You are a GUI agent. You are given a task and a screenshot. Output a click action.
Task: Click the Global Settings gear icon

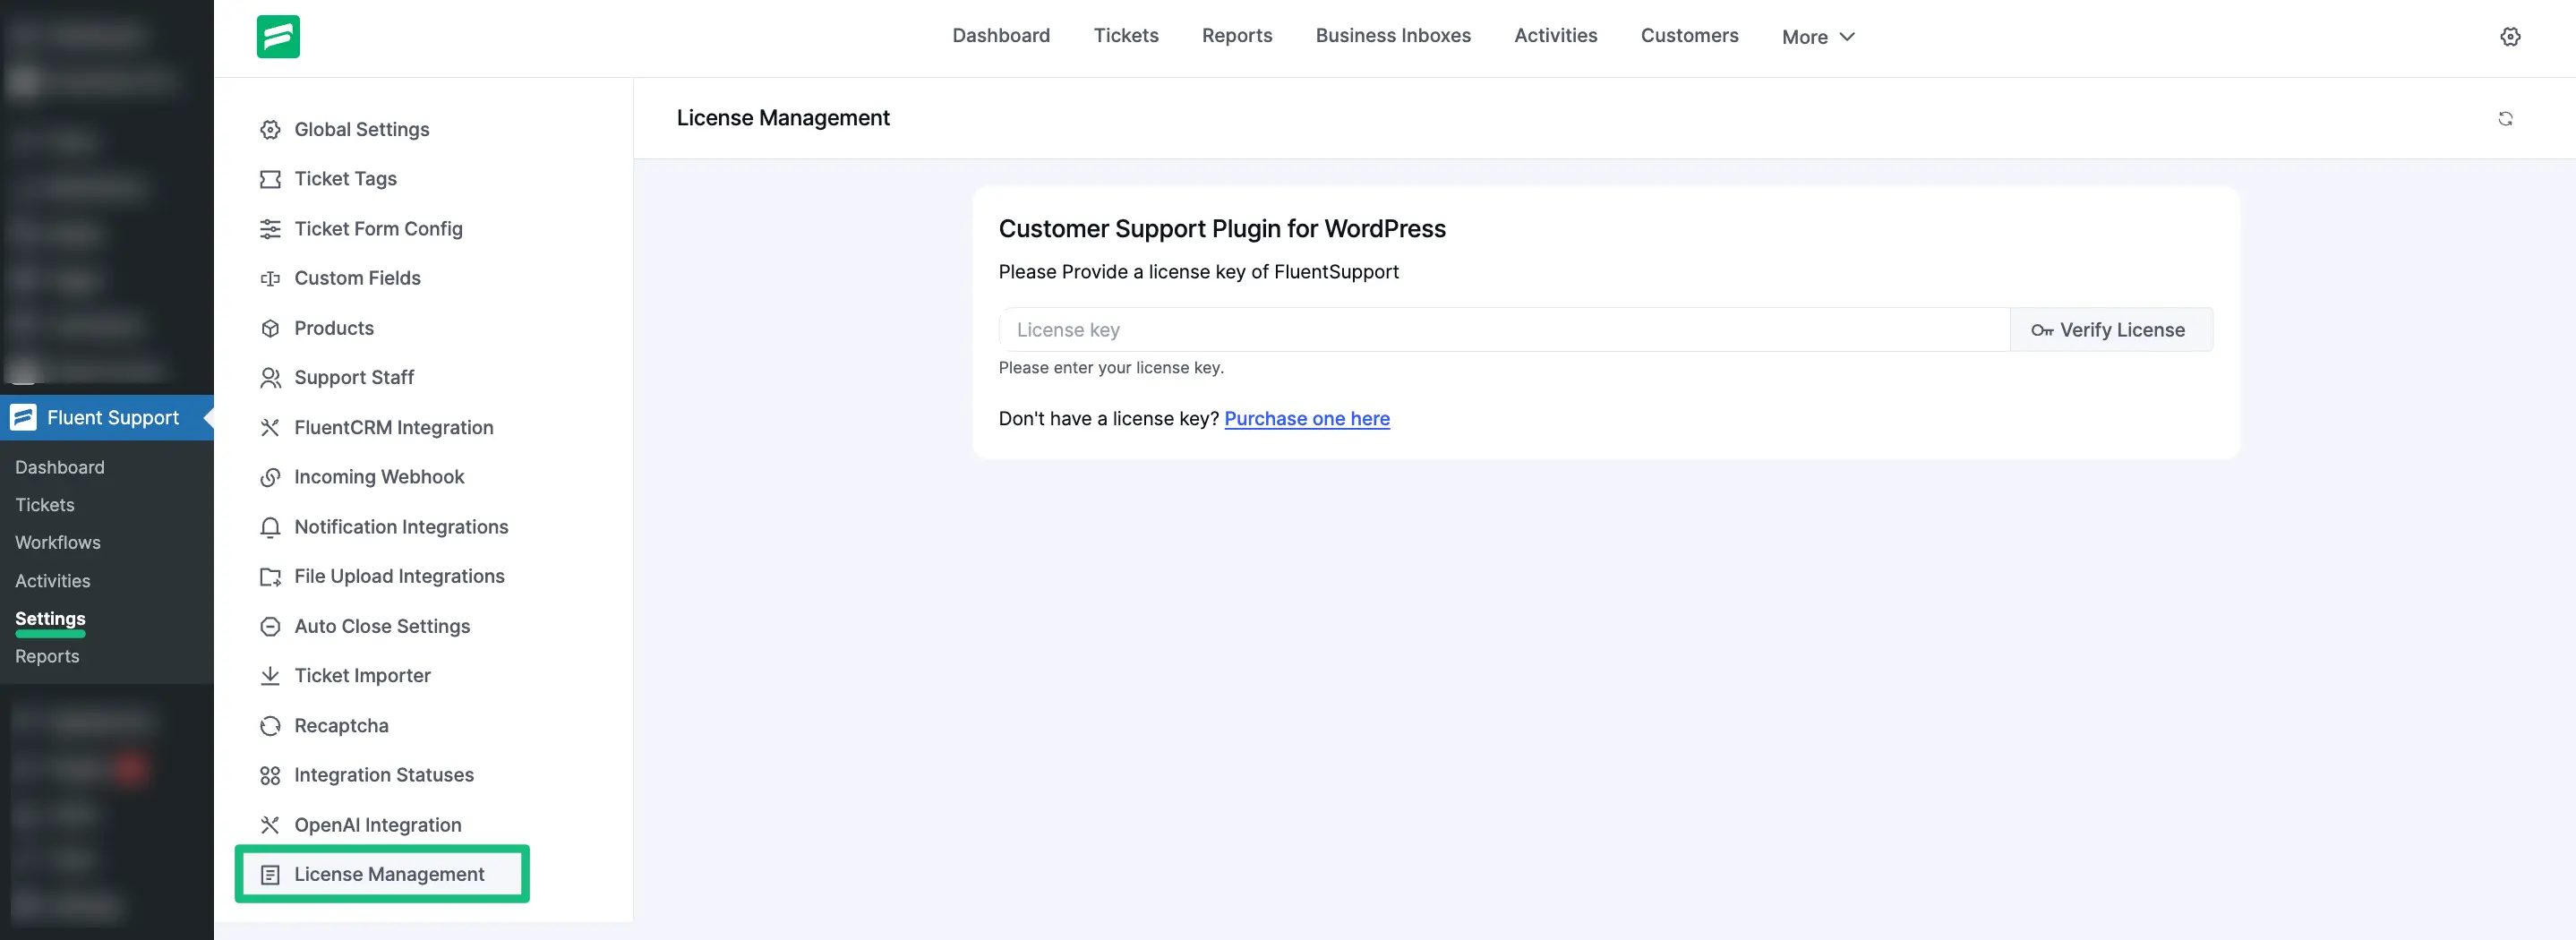click(x=270, y=130)
